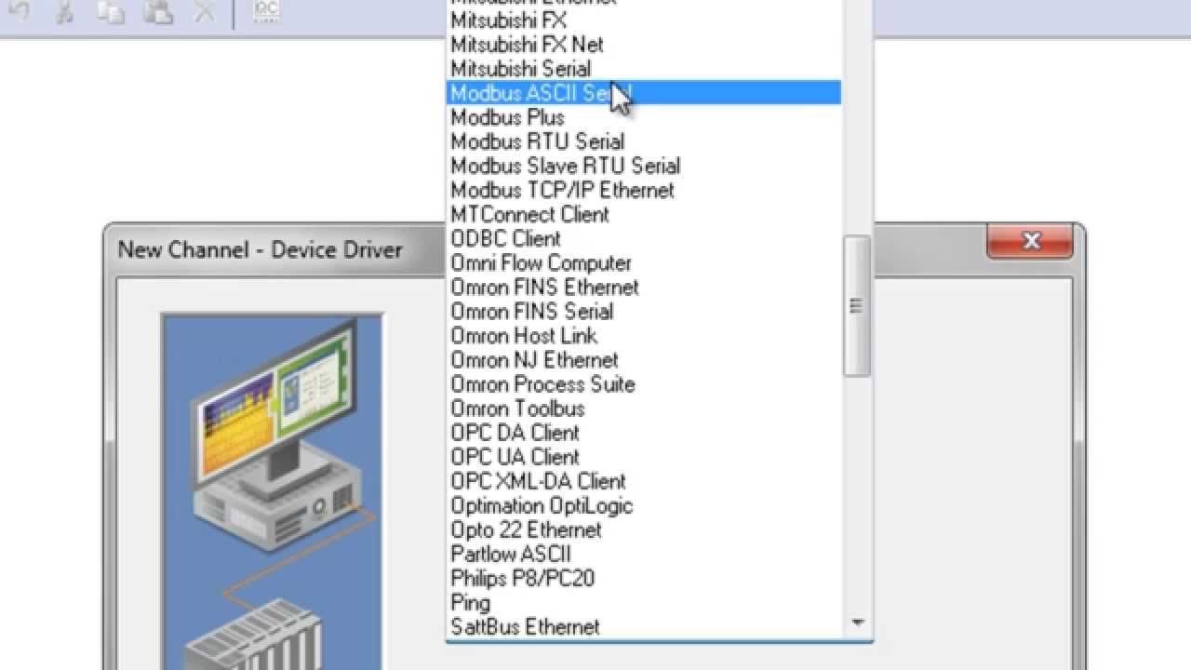This screenshot has height=670, width=1191.
Task: Click the Copy toolbar icon
Action: pos(111,12)
